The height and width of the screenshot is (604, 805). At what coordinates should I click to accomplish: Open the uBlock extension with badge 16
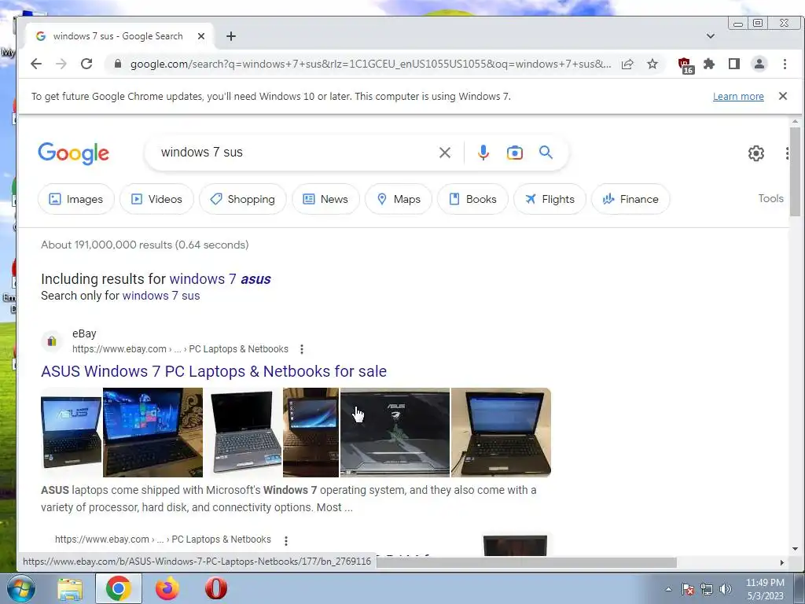[685, 64]
